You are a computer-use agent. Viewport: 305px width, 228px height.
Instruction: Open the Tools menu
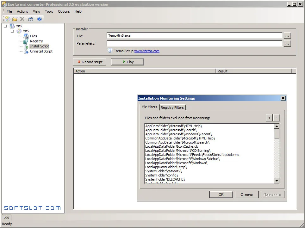[x=49, y=11]
